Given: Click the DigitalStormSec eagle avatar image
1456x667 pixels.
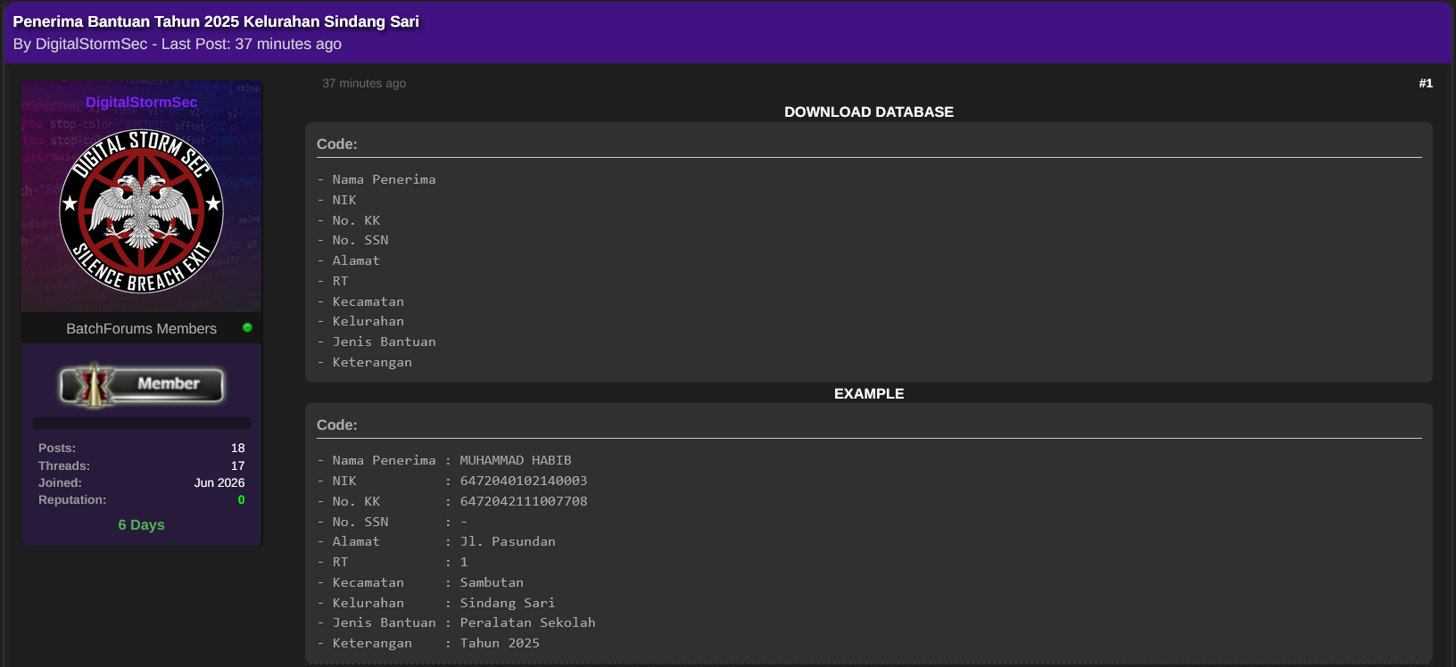Looking at the screenshot, I should point(141,211).
